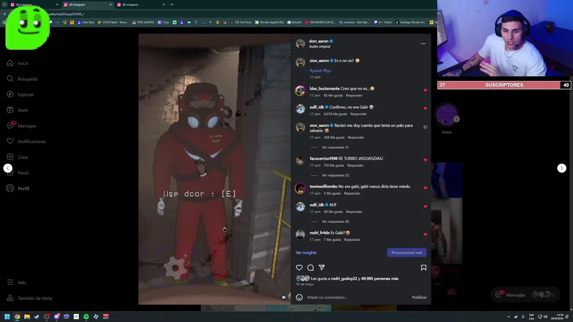This screenshot has width=573, height=322.
Task: Open the #fyp hashtag link
Action: pyautogui.click(x=327, y=71)
